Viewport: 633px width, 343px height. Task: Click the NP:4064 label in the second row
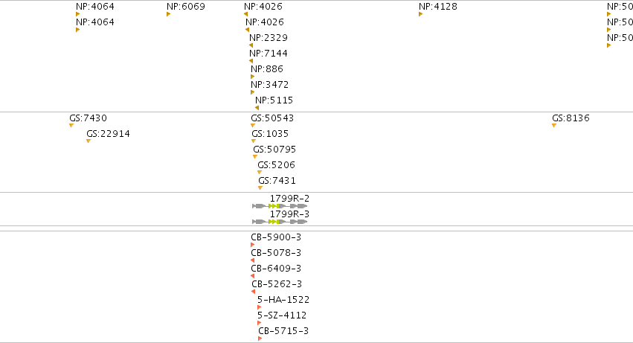[x=95, y=22]
